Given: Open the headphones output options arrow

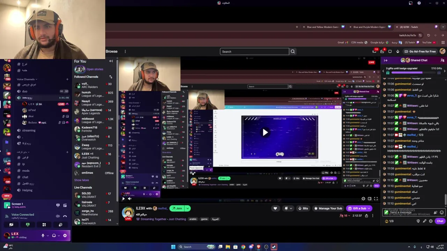Looking at the screenshot, I should point(58,236).
